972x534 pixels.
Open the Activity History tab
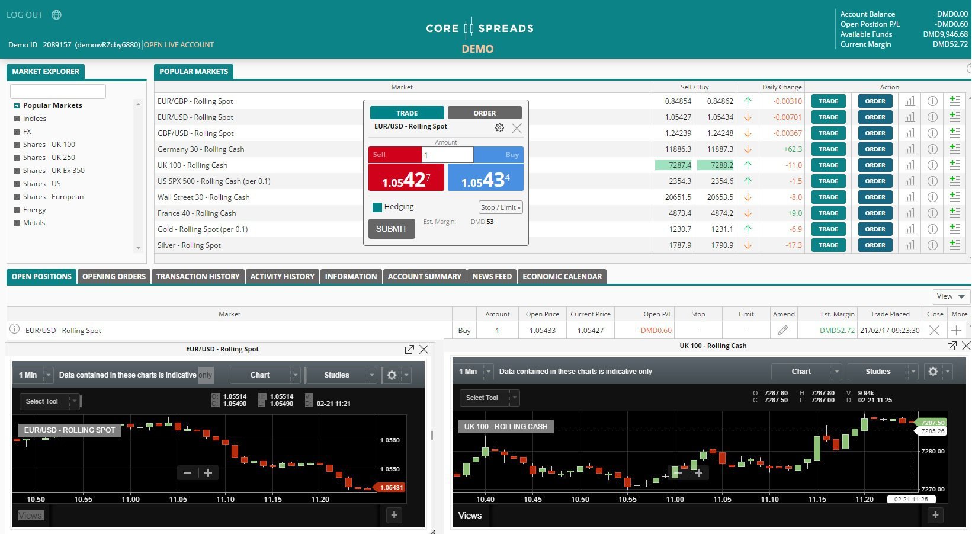pyautogui.click(x=282, y=277)
